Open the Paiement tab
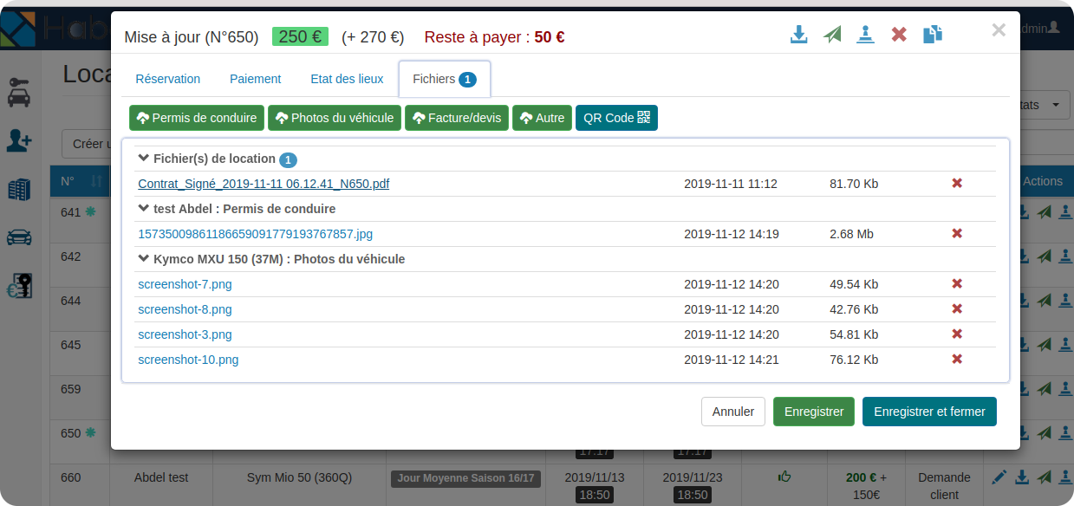1074x506 pixels. click(x=255, y=79)
